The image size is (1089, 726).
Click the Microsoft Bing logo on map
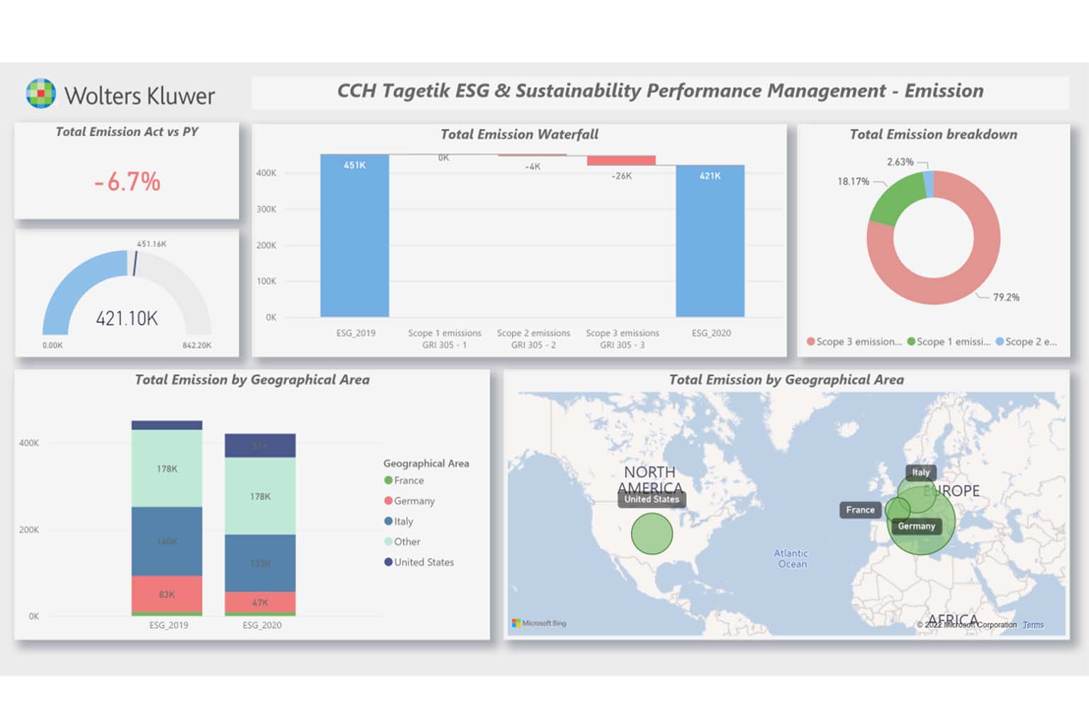pos(539,623)
